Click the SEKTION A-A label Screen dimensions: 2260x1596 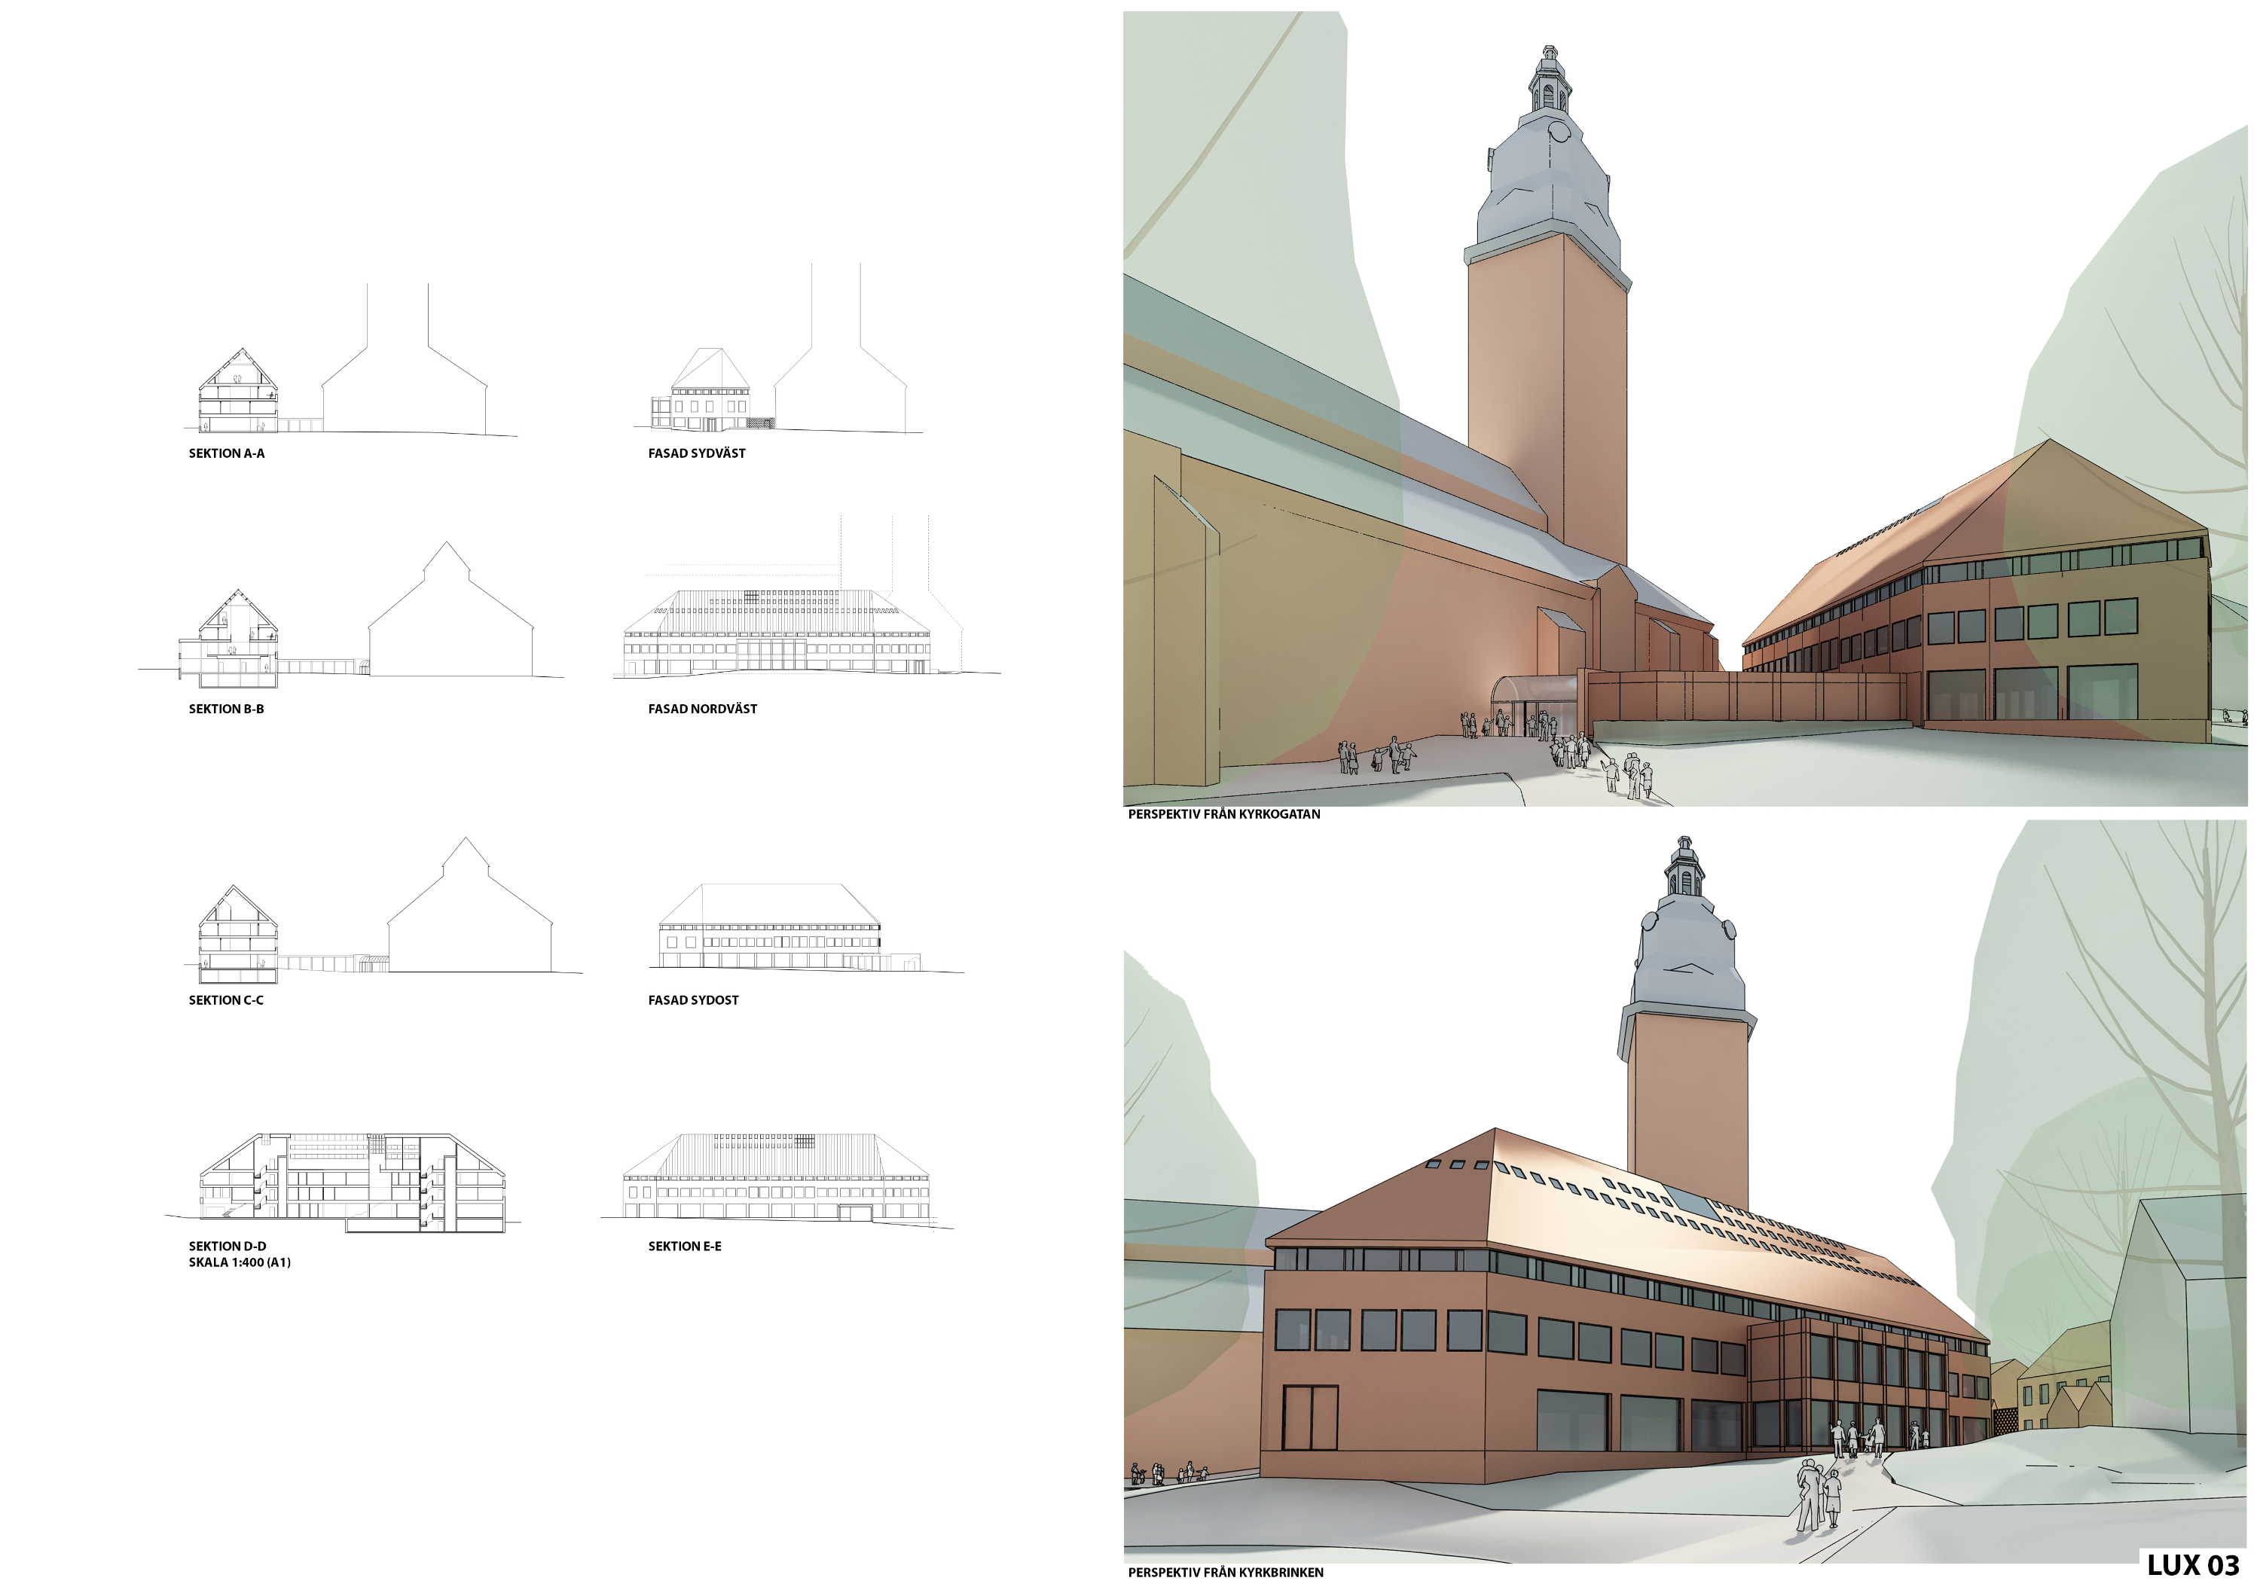tap(227, 453)
